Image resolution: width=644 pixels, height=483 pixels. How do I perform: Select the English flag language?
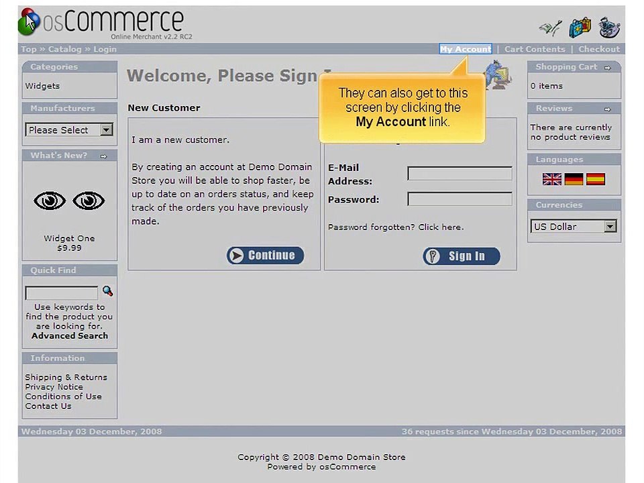[552, 179]
